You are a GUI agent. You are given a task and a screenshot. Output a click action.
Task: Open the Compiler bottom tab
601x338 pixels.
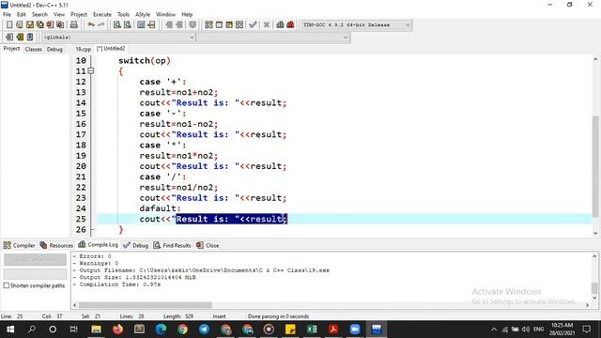click(19, 245)
